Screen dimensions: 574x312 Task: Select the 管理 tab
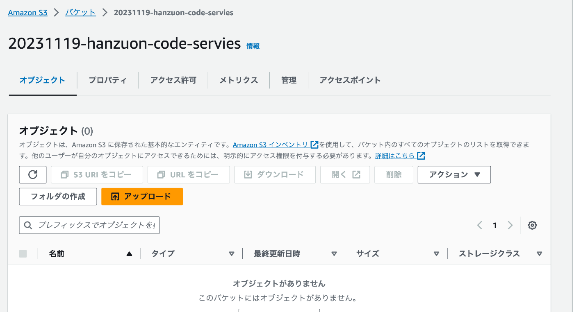pos(289,80)
